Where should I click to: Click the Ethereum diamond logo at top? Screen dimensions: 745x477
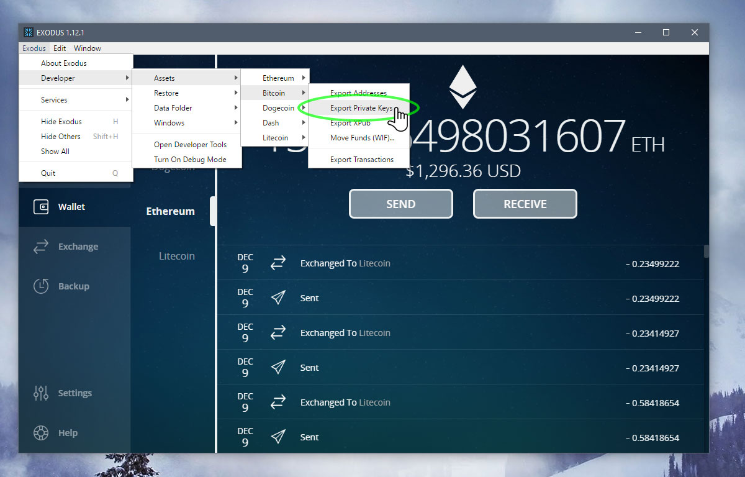coord(463,87)
